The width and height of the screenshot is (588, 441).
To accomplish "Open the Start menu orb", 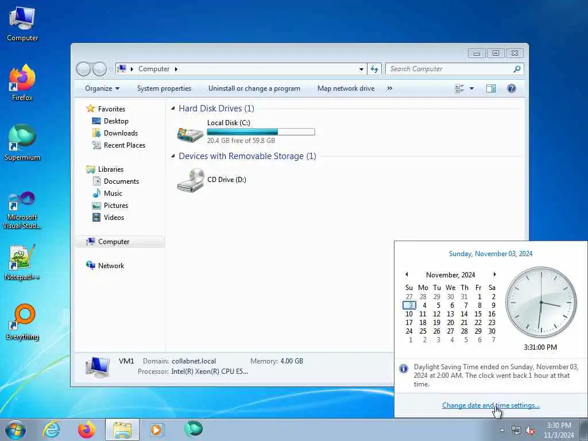I will 16,430.
